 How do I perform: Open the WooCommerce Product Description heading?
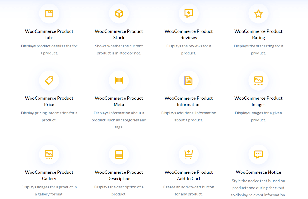pos(119,175)
